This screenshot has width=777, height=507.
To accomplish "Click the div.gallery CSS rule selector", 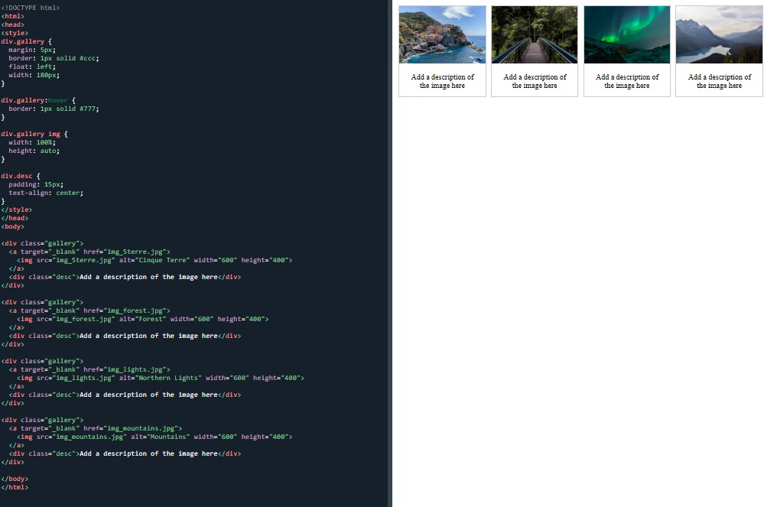I will 23,41.
